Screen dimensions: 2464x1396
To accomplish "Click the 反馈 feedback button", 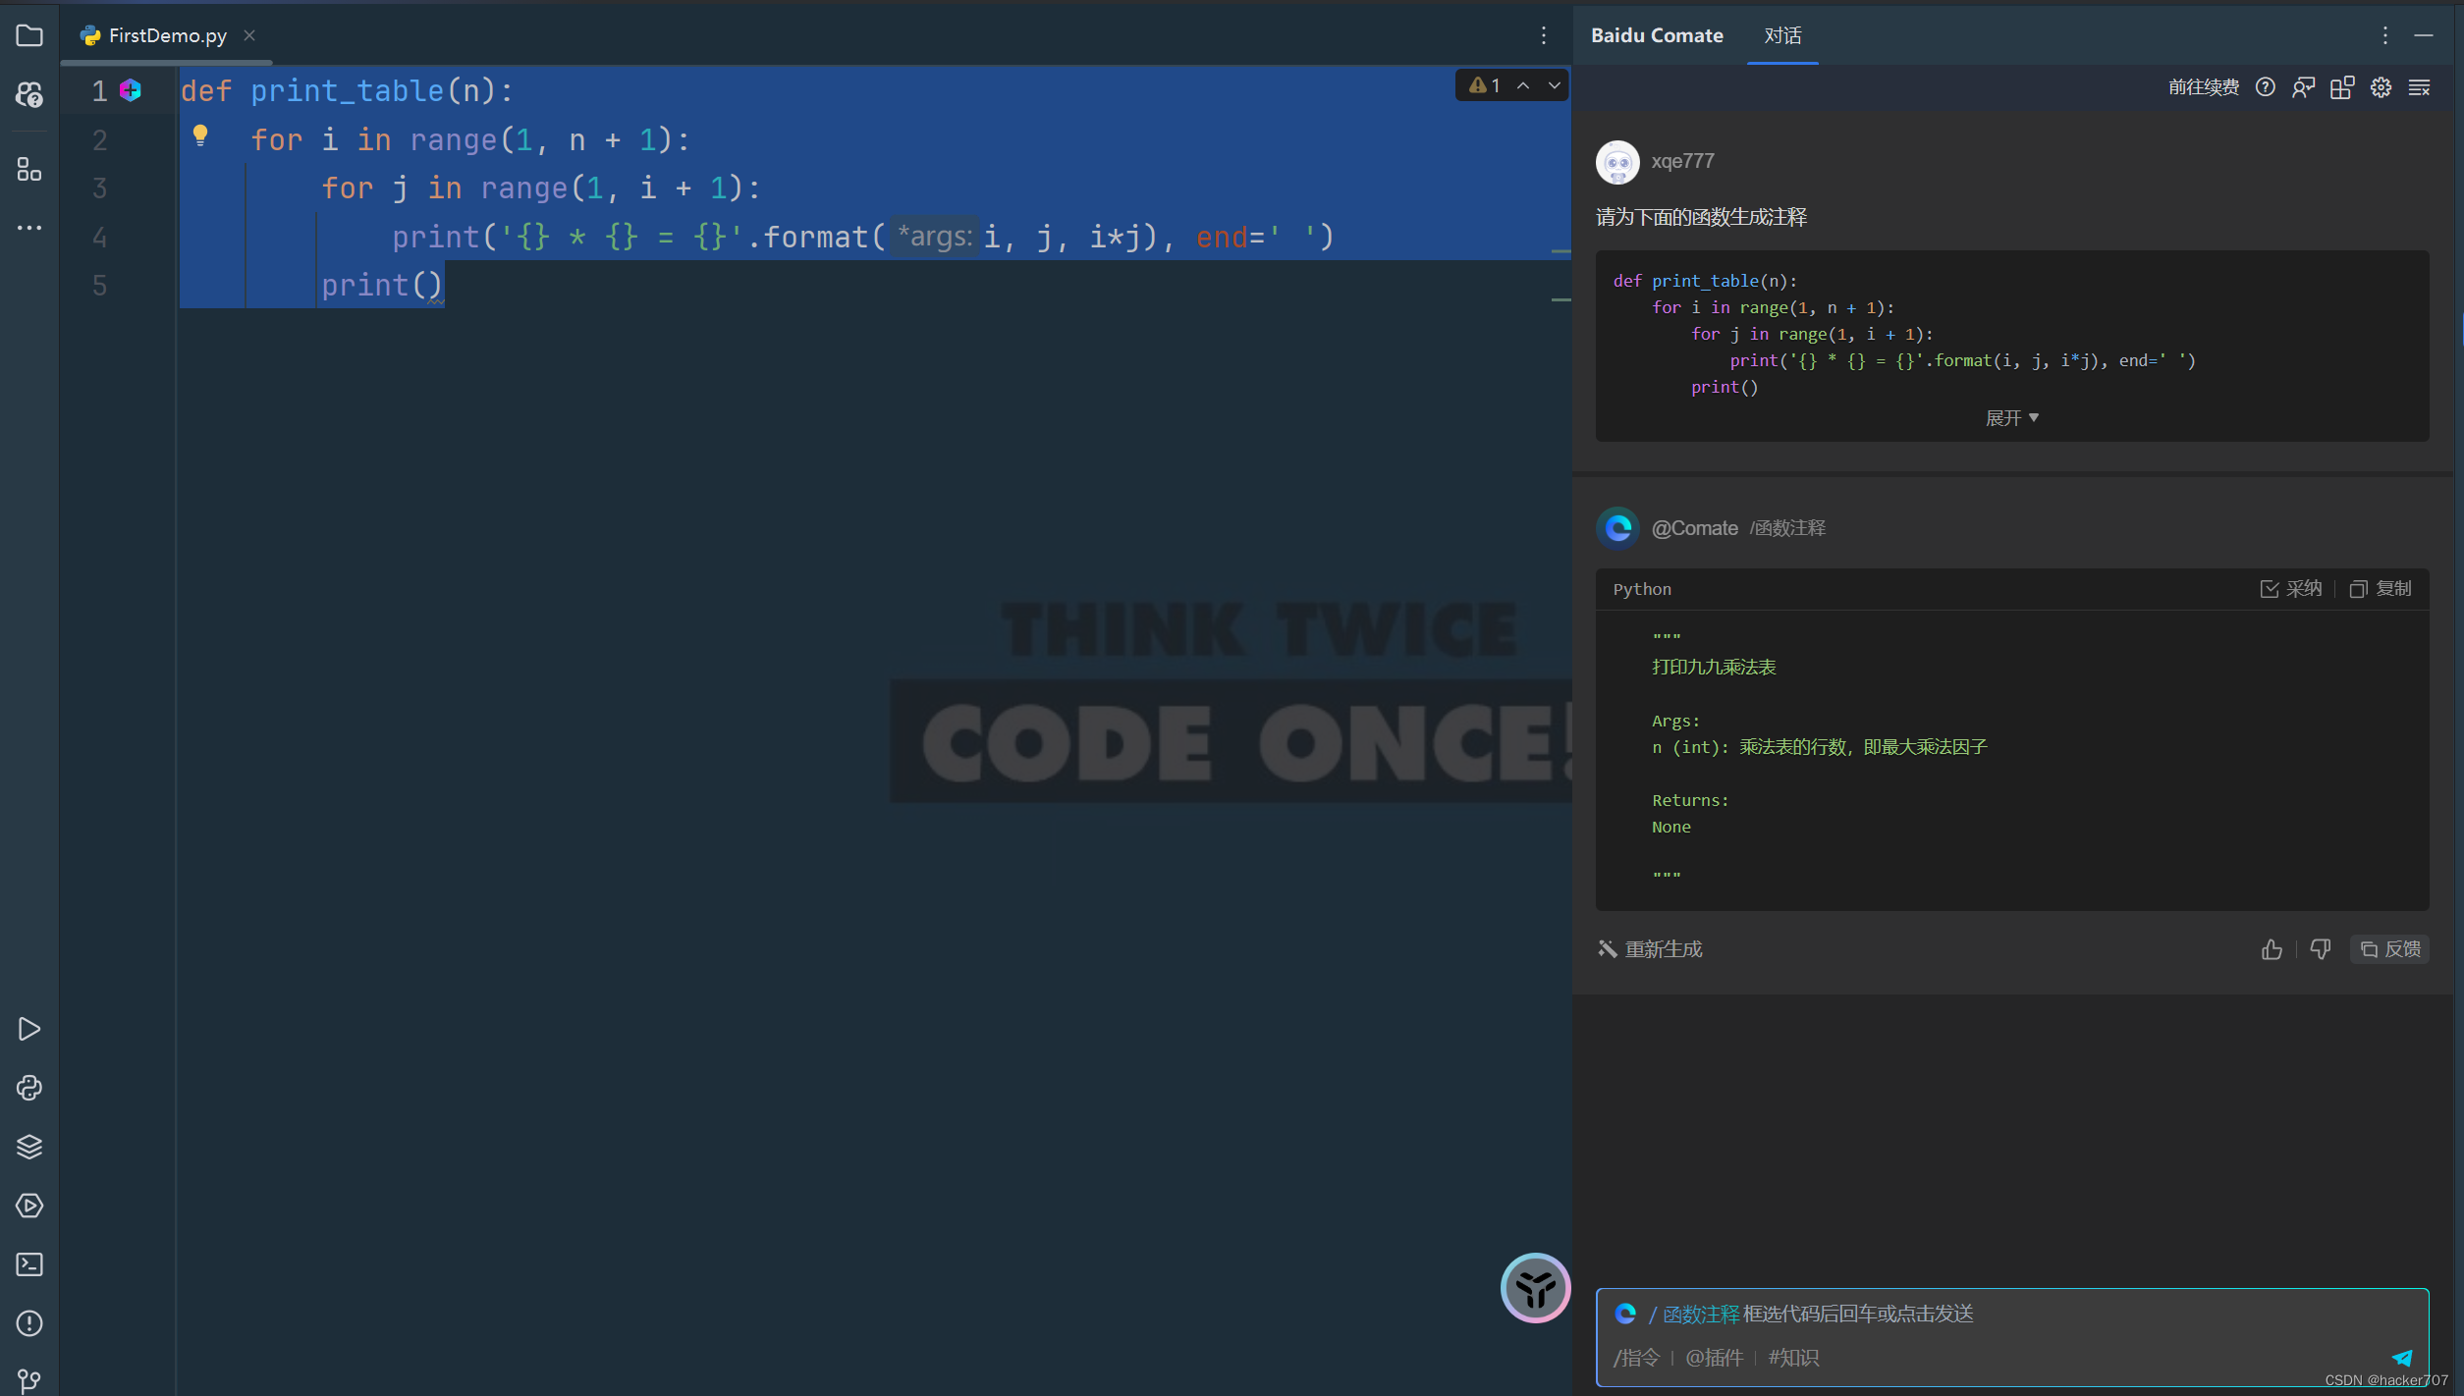I will click(x=2390, y=948).
